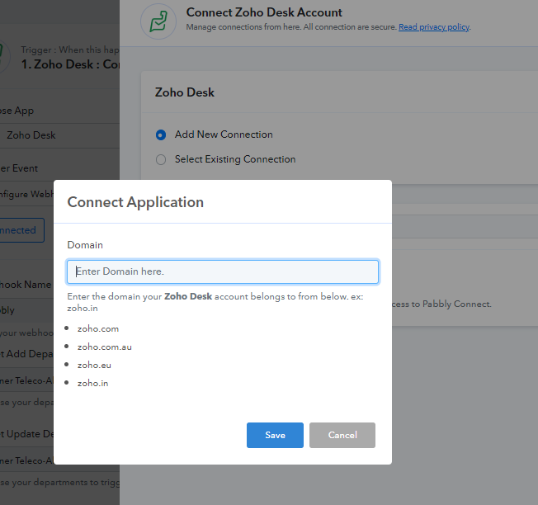Viewport: 538px width, 505px height.
Task: Open the Read privacy policy link
Action: click(434, 26)
